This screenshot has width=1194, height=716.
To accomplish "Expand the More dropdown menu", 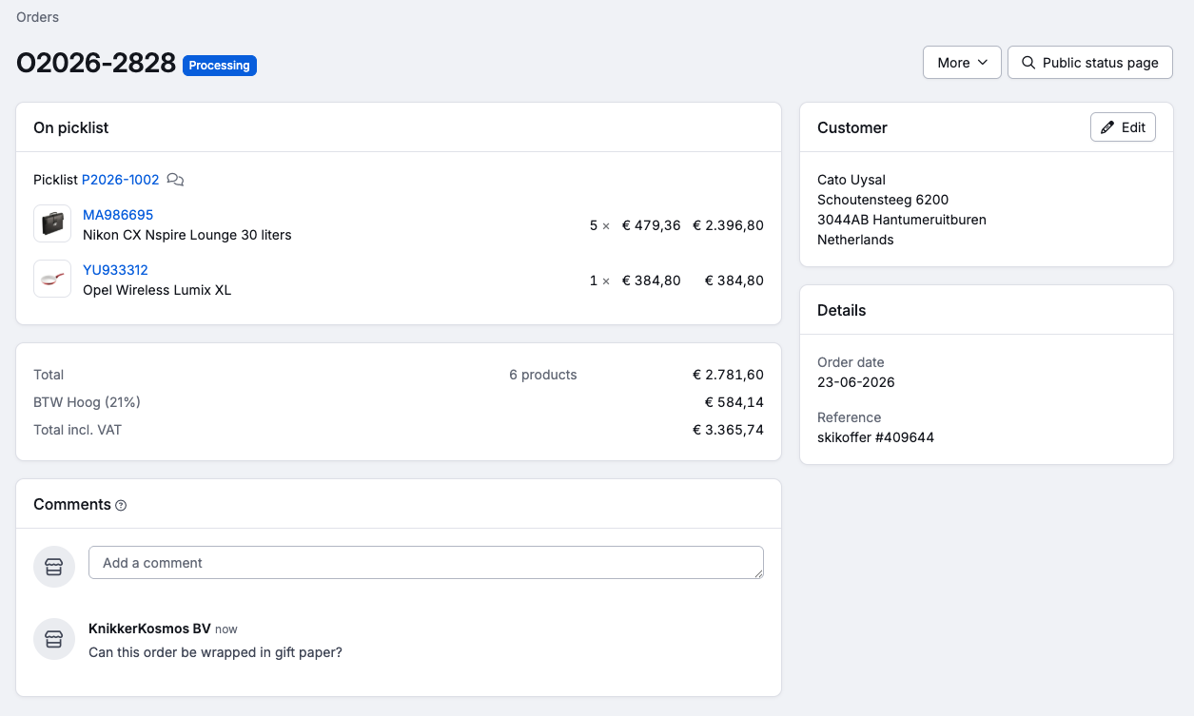I will [962, 63].
